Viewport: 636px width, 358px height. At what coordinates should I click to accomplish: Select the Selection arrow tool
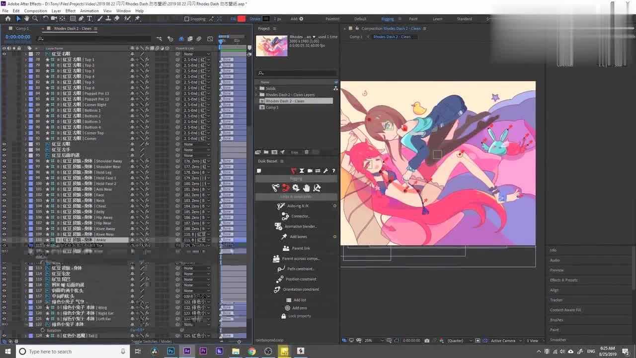pyautogui.click(x=18, y=18)
